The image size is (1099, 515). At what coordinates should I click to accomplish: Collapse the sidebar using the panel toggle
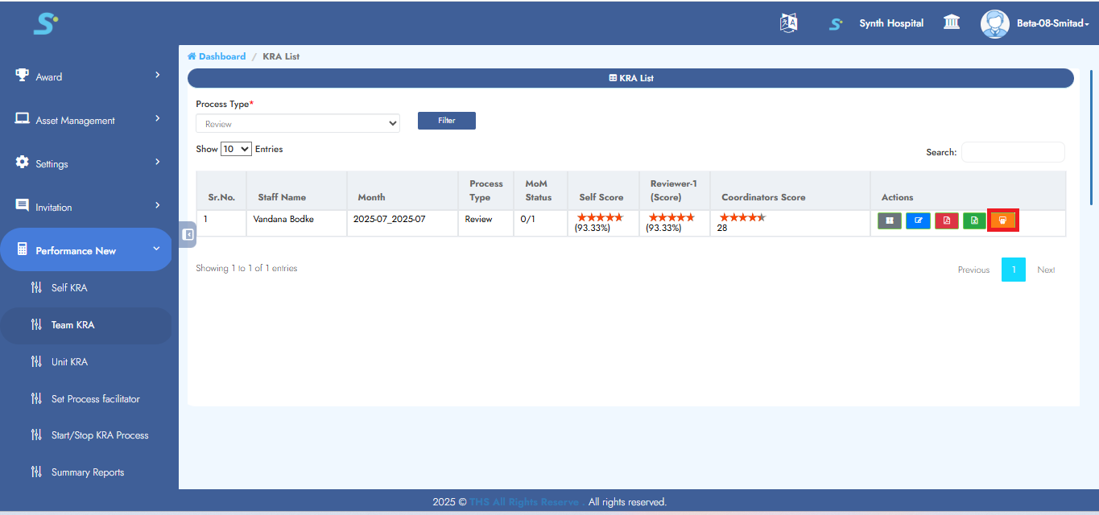[188, 234]
